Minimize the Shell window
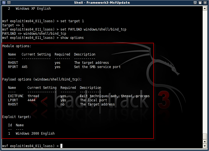The width and height of the screenshot is (209, 151). click(x=195, y=3)
